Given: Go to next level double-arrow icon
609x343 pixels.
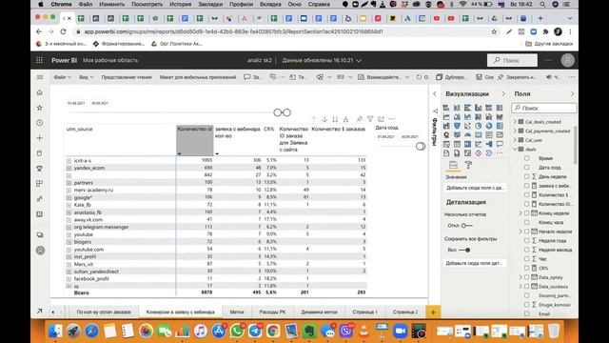Looking at the screenshot, I should click(x=335, y=119).
